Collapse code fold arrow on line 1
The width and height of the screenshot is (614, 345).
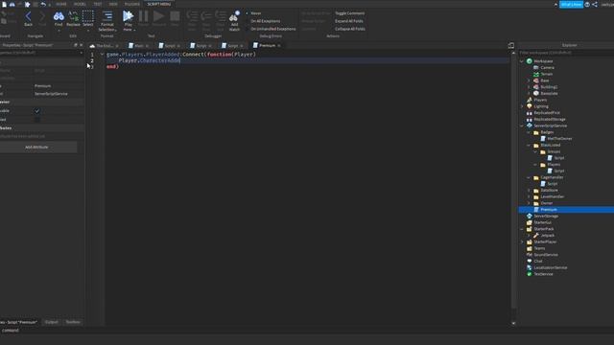pos(102,55)
